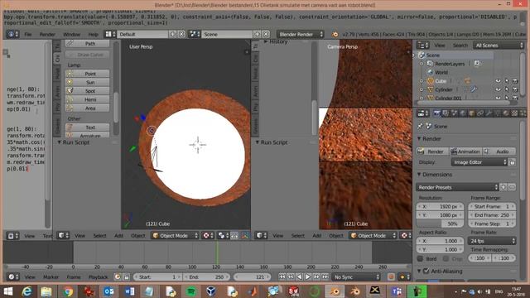This screenshot has width=530, height=298.
Task: Click the timeline editor type clock icon
Action: pos(13,276)
